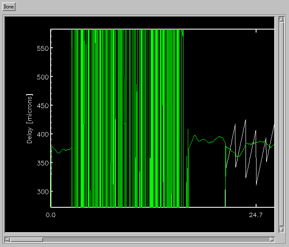The height and width of the screenshot is (247, 289).
Task: Click the Done button
Action: point(8,8)
